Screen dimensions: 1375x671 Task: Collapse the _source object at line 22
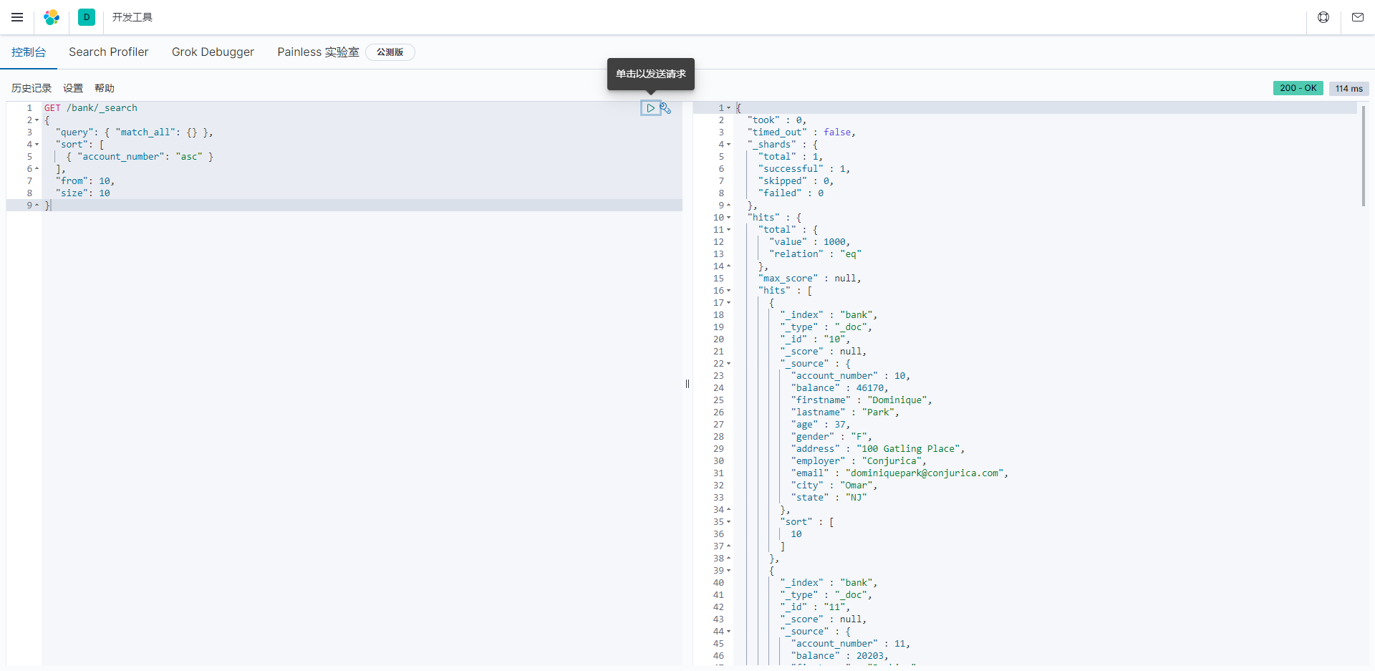[729, 364]
